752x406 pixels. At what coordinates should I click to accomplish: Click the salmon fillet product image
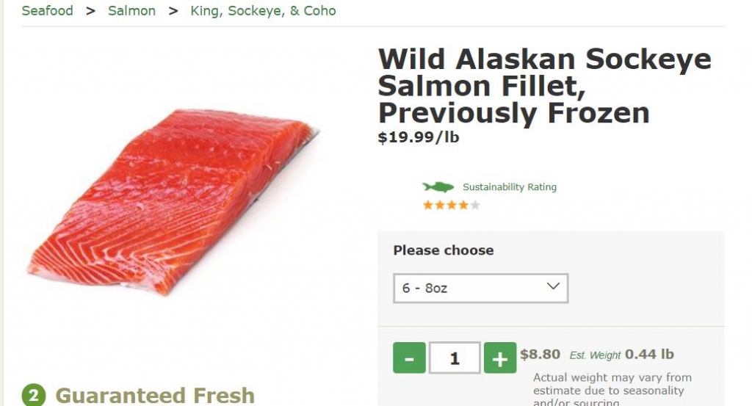point(173,201)
